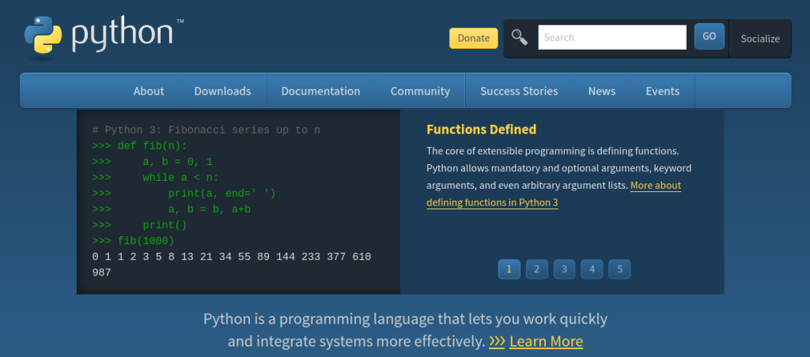Switch to carousel slide 4

592,269
